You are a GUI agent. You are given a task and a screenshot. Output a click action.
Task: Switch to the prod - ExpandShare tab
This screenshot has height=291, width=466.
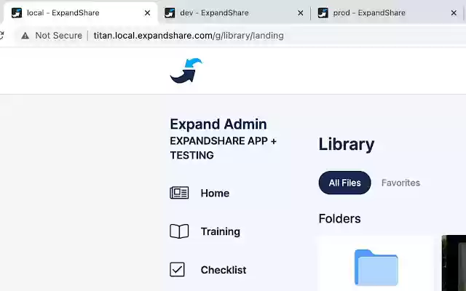pos(387,13)
